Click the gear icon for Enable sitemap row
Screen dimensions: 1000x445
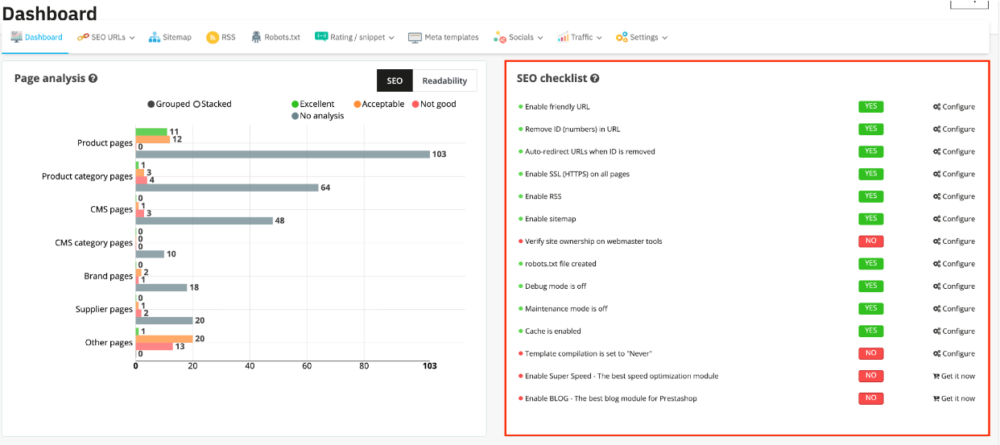(x=936, y=219)
